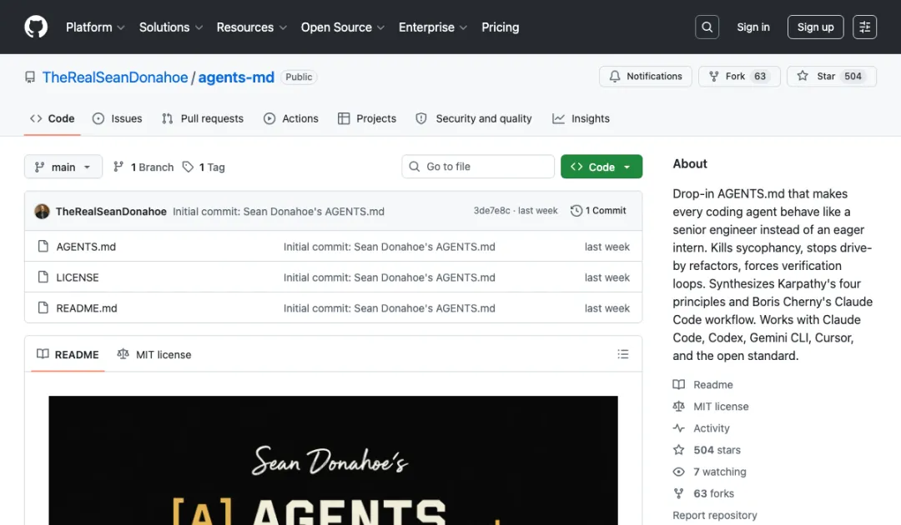This screenshot has width=901, height=525.
Task: Open the README.md file
Action: tap(87, 308)
